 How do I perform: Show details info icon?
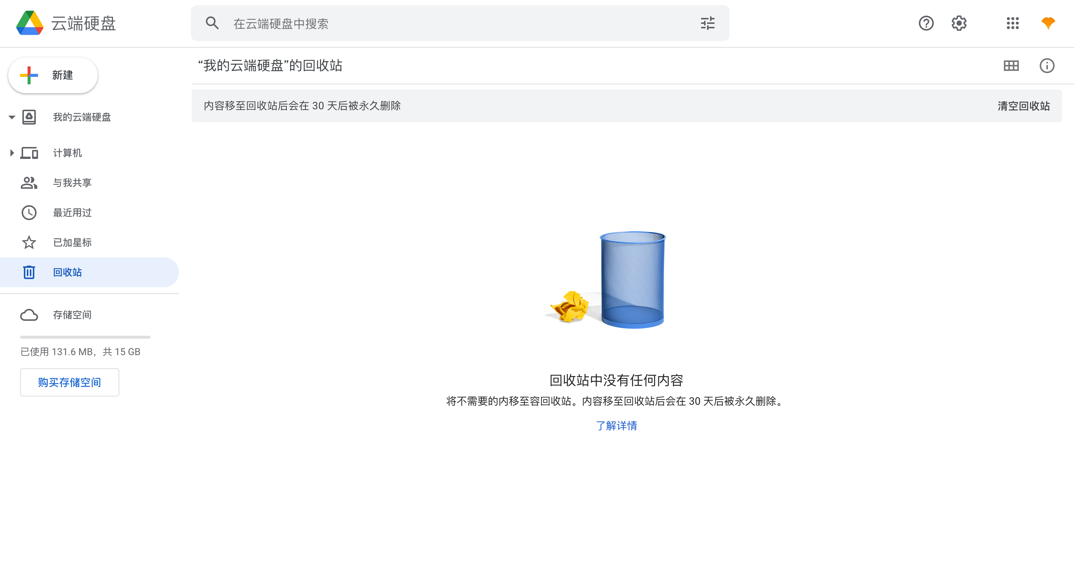1047,65
